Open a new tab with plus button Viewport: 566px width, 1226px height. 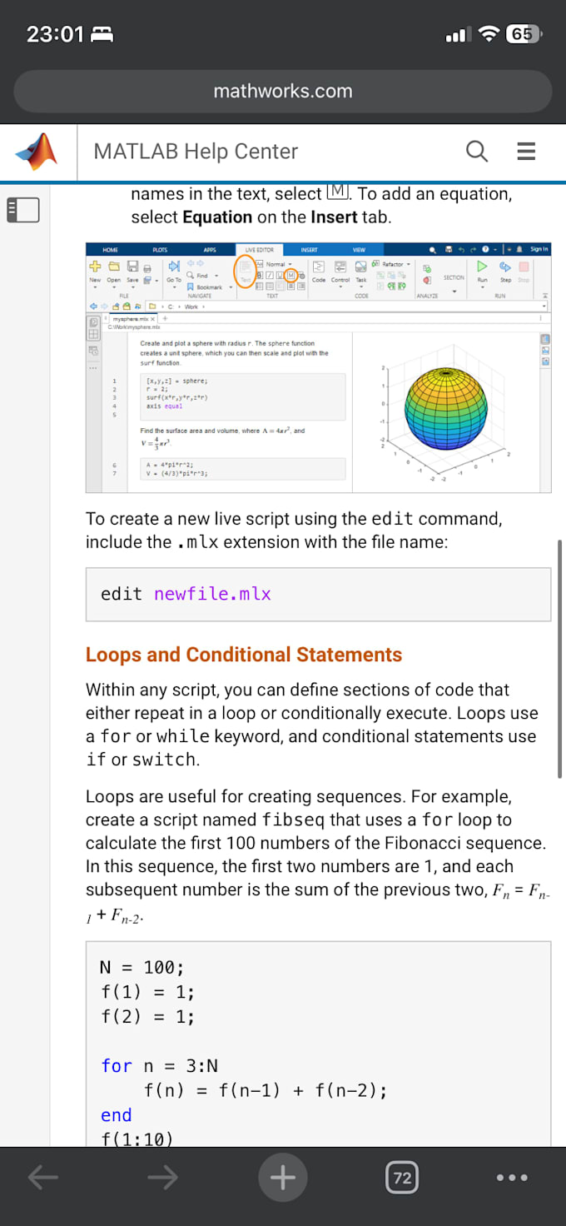point(283,1177)
